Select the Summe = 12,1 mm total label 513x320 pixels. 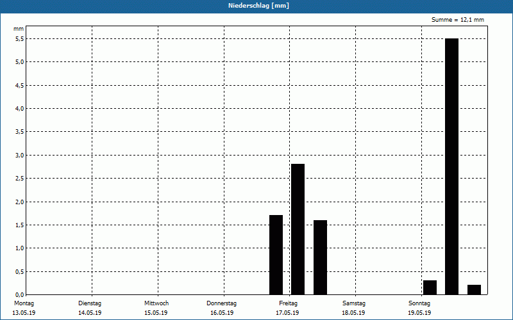[x=457, y=20]
